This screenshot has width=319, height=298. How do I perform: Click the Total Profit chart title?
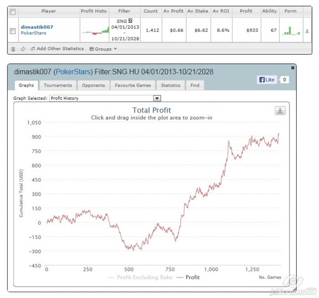pos(152,110)
